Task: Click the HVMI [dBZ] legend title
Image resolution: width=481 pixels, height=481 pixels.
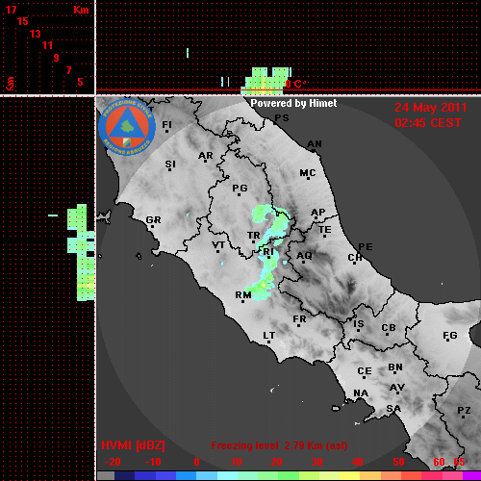Action: (133, 445)
